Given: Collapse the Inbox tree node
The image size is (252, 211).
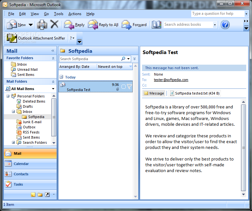Looking at the screenshot, I should pyautogui.click(x=14, y=111).
